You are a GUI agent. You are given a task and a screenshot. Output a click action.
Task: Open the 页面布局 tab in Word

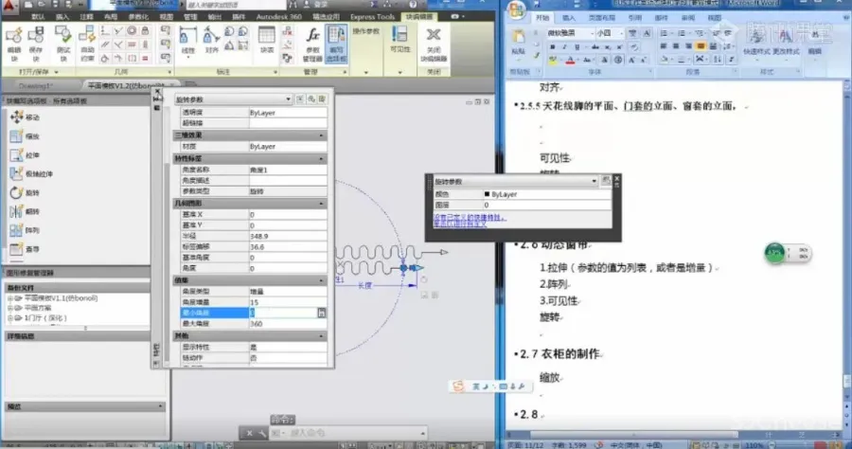point(602,16)
